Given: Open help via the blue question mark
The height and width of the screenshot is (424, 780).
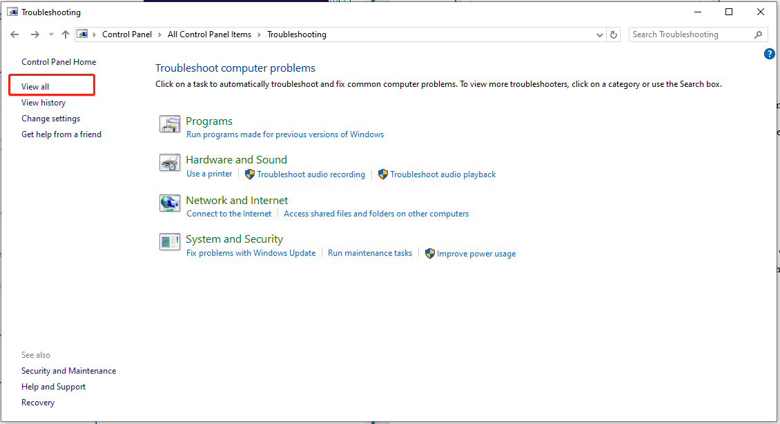Looking at the screenshot, I should [x=770, y=54].
